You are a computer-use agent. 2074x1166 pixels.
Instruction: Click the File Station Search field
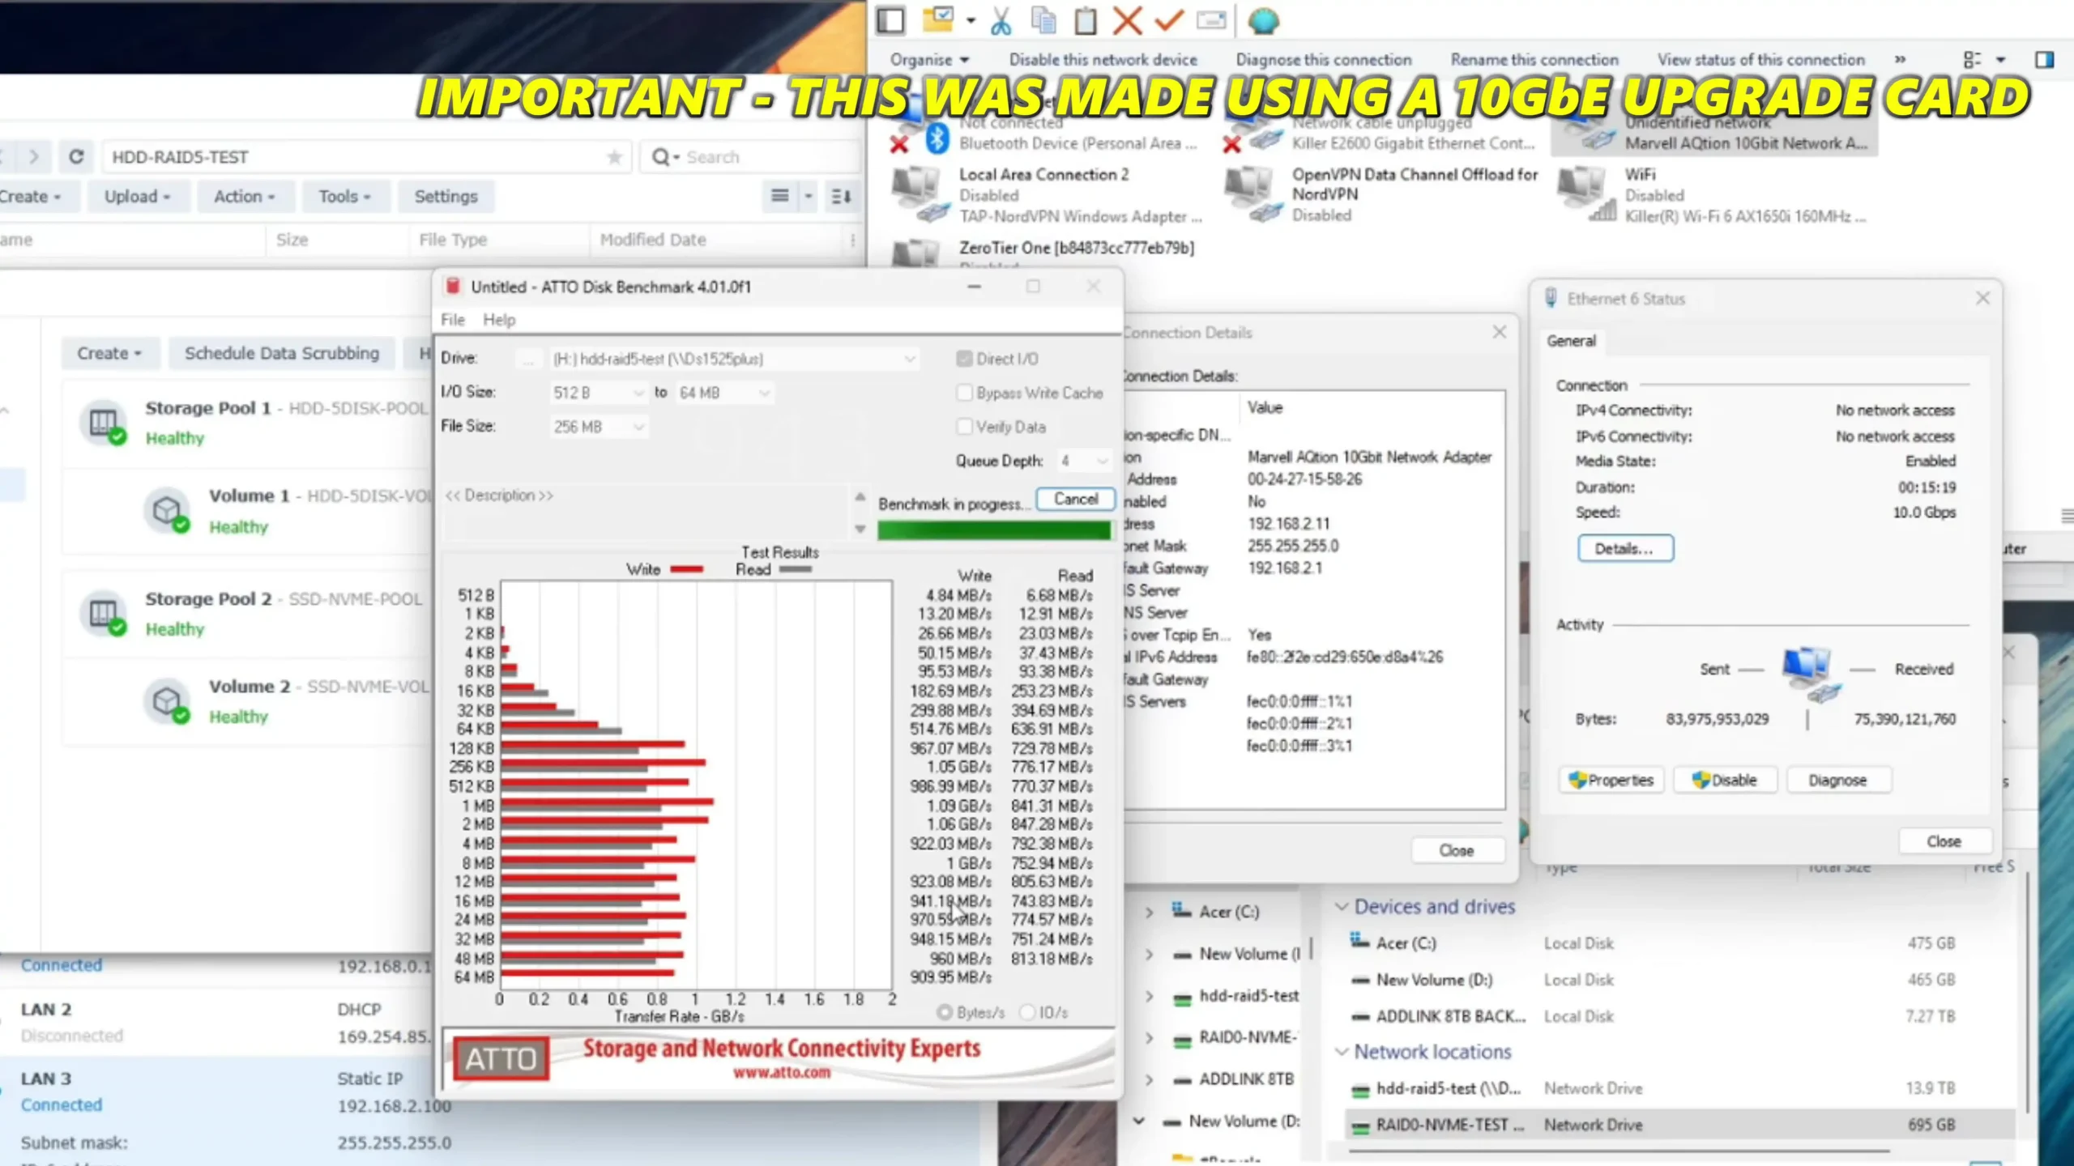[x=750, y=157]
